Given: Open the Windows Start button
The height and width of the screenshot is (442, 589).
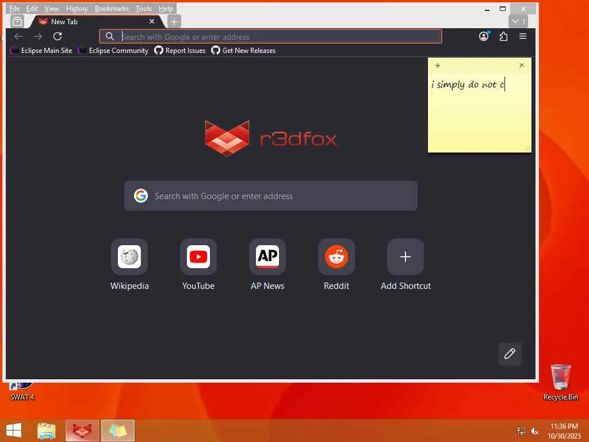Looking at the screenshot, I should click(x=14, y=430).
